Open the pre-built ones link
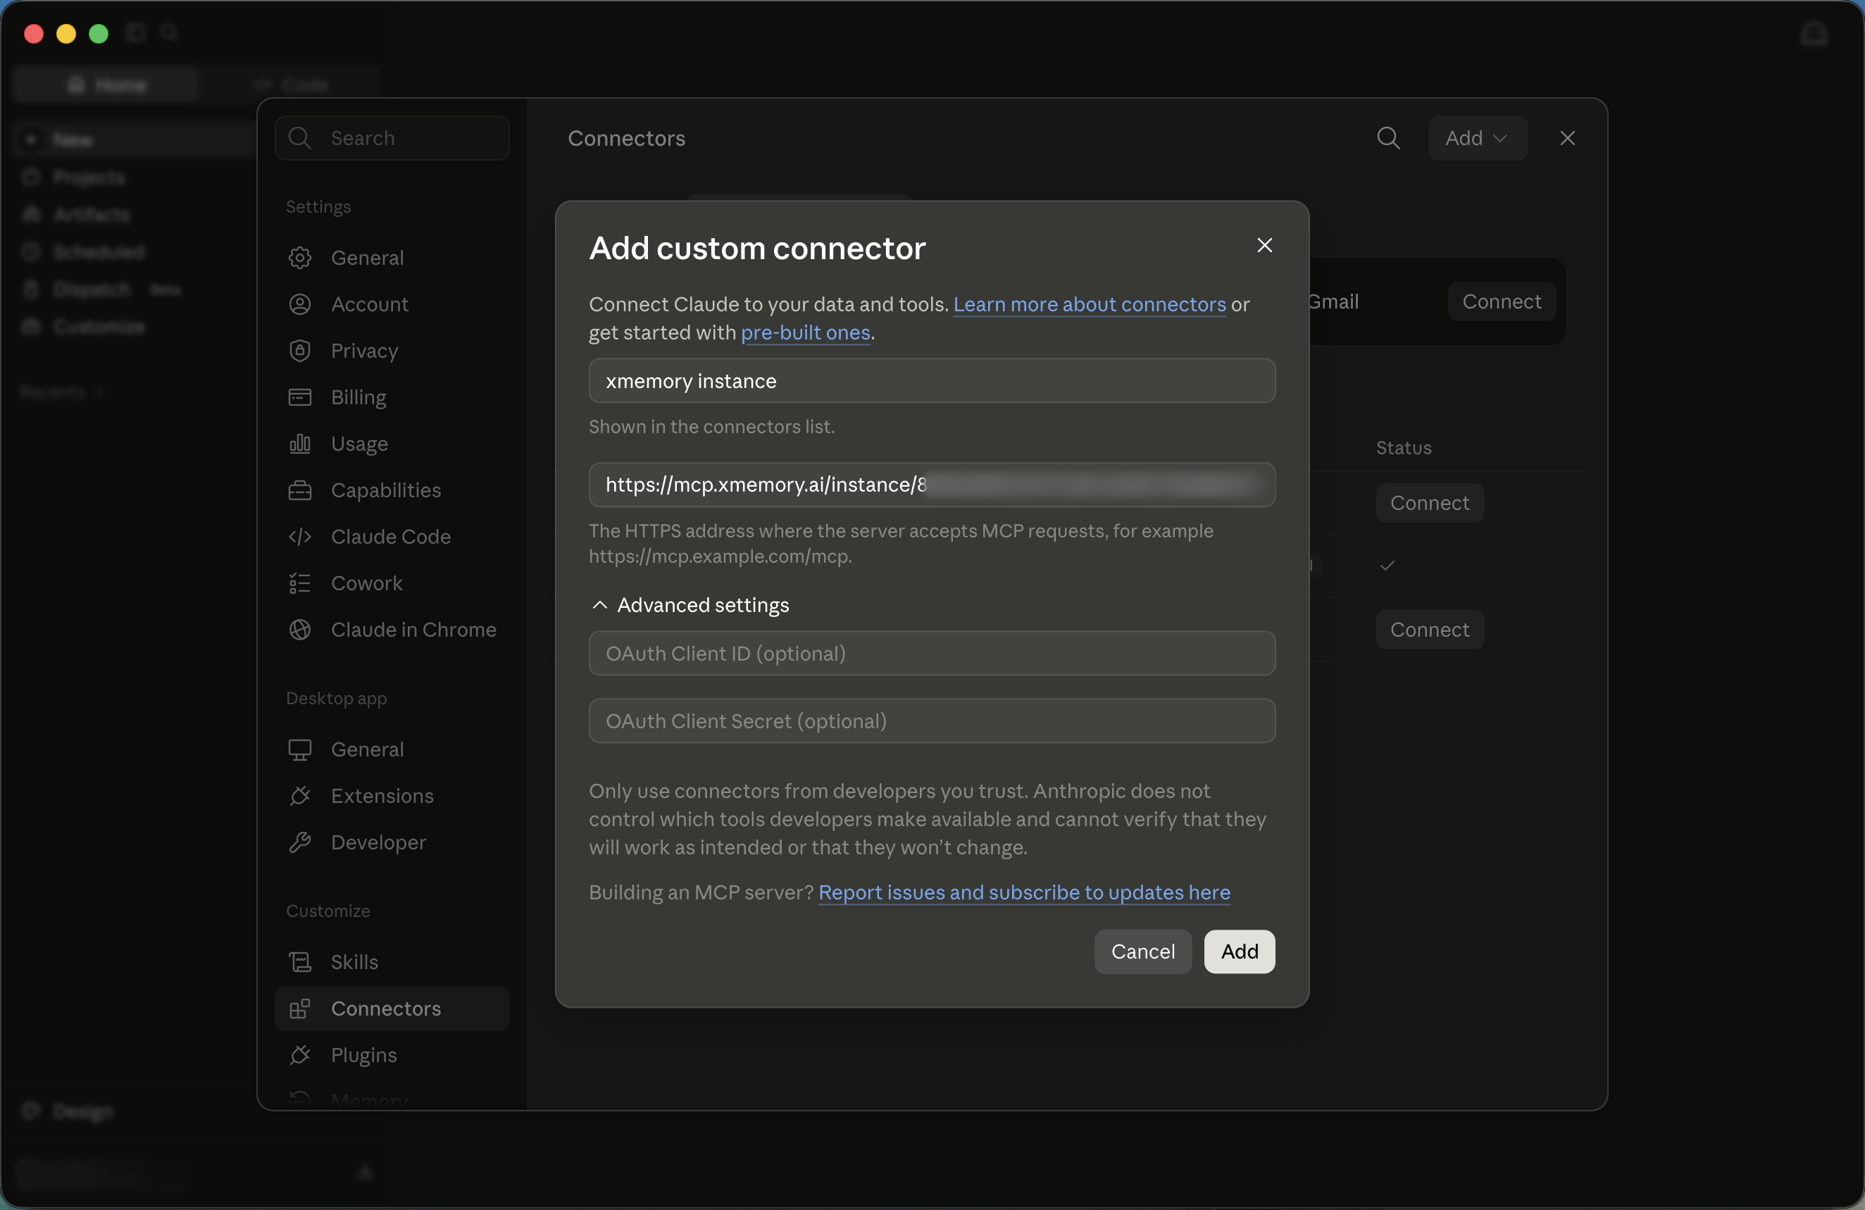The width and height of the screenshot is (1865, 1210). pyautogui.click(x=806, y=332)
